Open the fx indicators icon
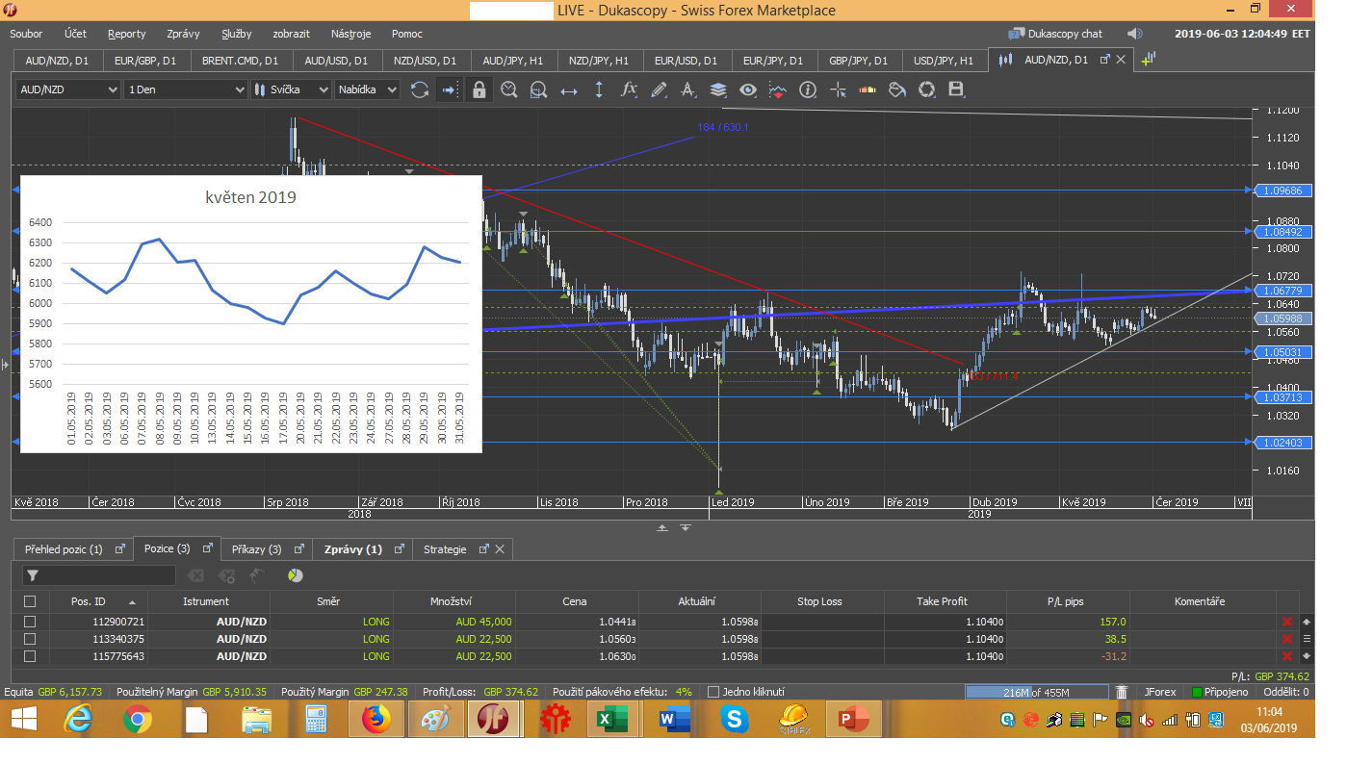The image size is (1347, 764). click(x=629, y=89)
